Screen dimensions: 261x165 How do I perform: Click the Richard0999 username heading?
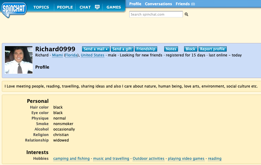click(x=55, y=49)
